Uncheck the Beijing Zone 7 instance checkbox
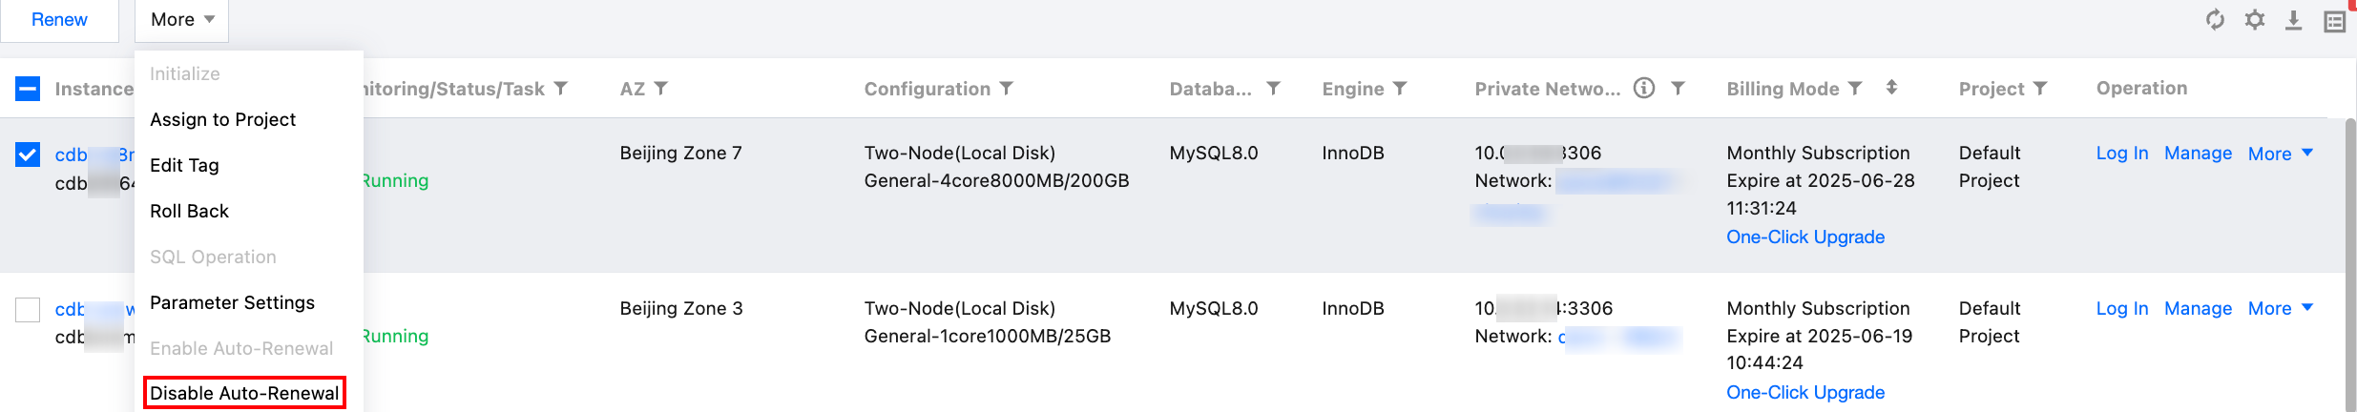This screenshot has width=2357, height=412. tap(28, 154)
